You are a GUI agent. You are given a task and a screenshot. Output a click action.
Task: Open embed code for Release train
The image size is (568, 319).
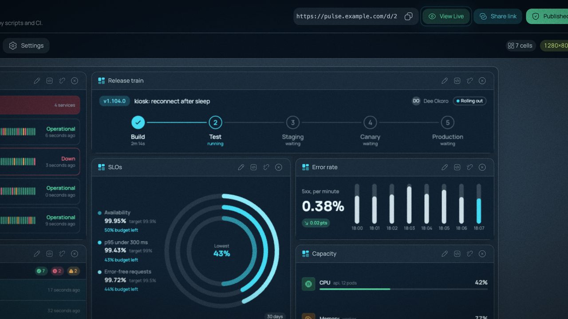[x=457, y=81]
